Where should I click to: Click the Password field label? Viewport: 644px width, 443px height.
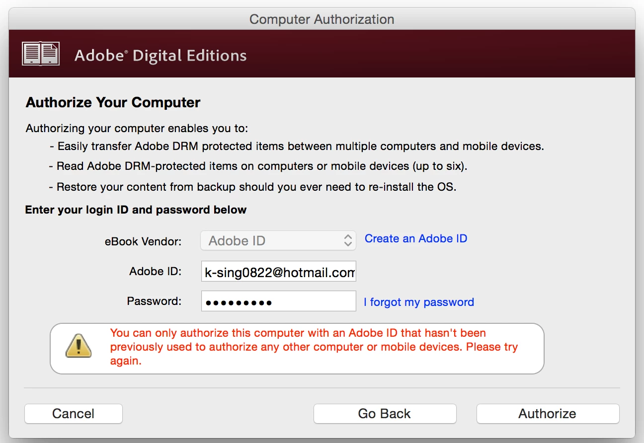pyautogui.click(x=155, y=301)
